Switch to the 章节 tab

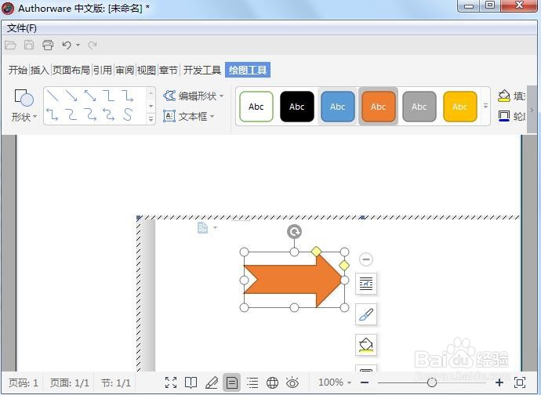click(169, 70)
